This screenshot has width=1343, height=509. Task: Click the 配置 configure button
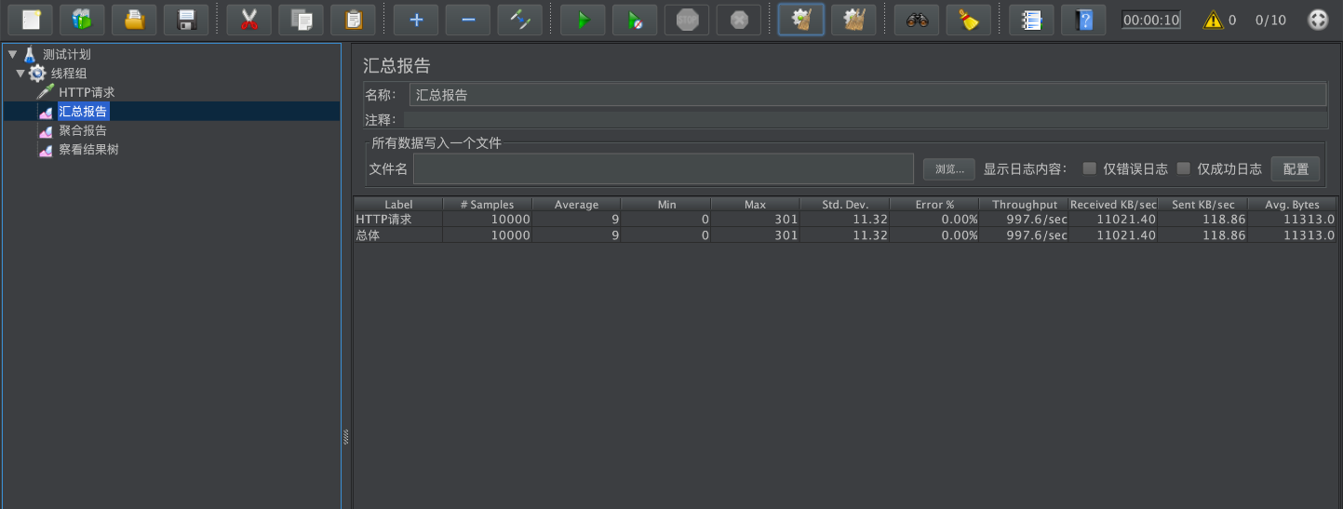[1296, 168]
